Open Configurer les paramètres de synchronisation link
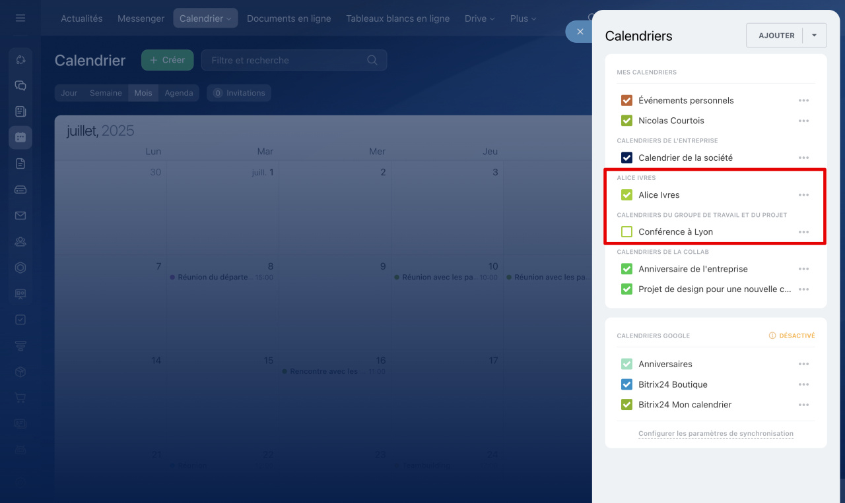This screenshot has width=845, height=503. (x=716, y=434)
